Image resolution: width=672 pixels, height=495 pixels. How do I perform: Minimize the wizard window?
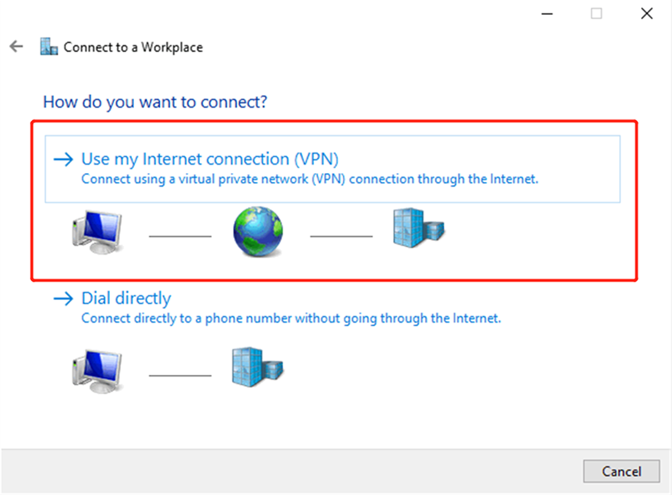547,13
